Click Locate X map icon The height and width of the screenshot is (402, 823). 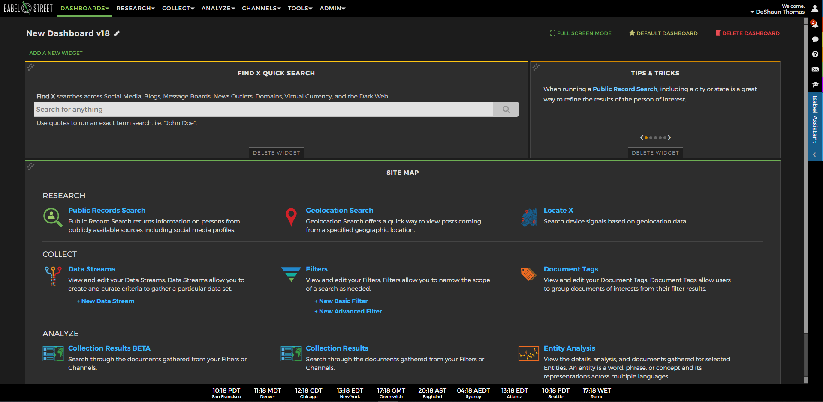pyautogui.click(x=529, y=218)
